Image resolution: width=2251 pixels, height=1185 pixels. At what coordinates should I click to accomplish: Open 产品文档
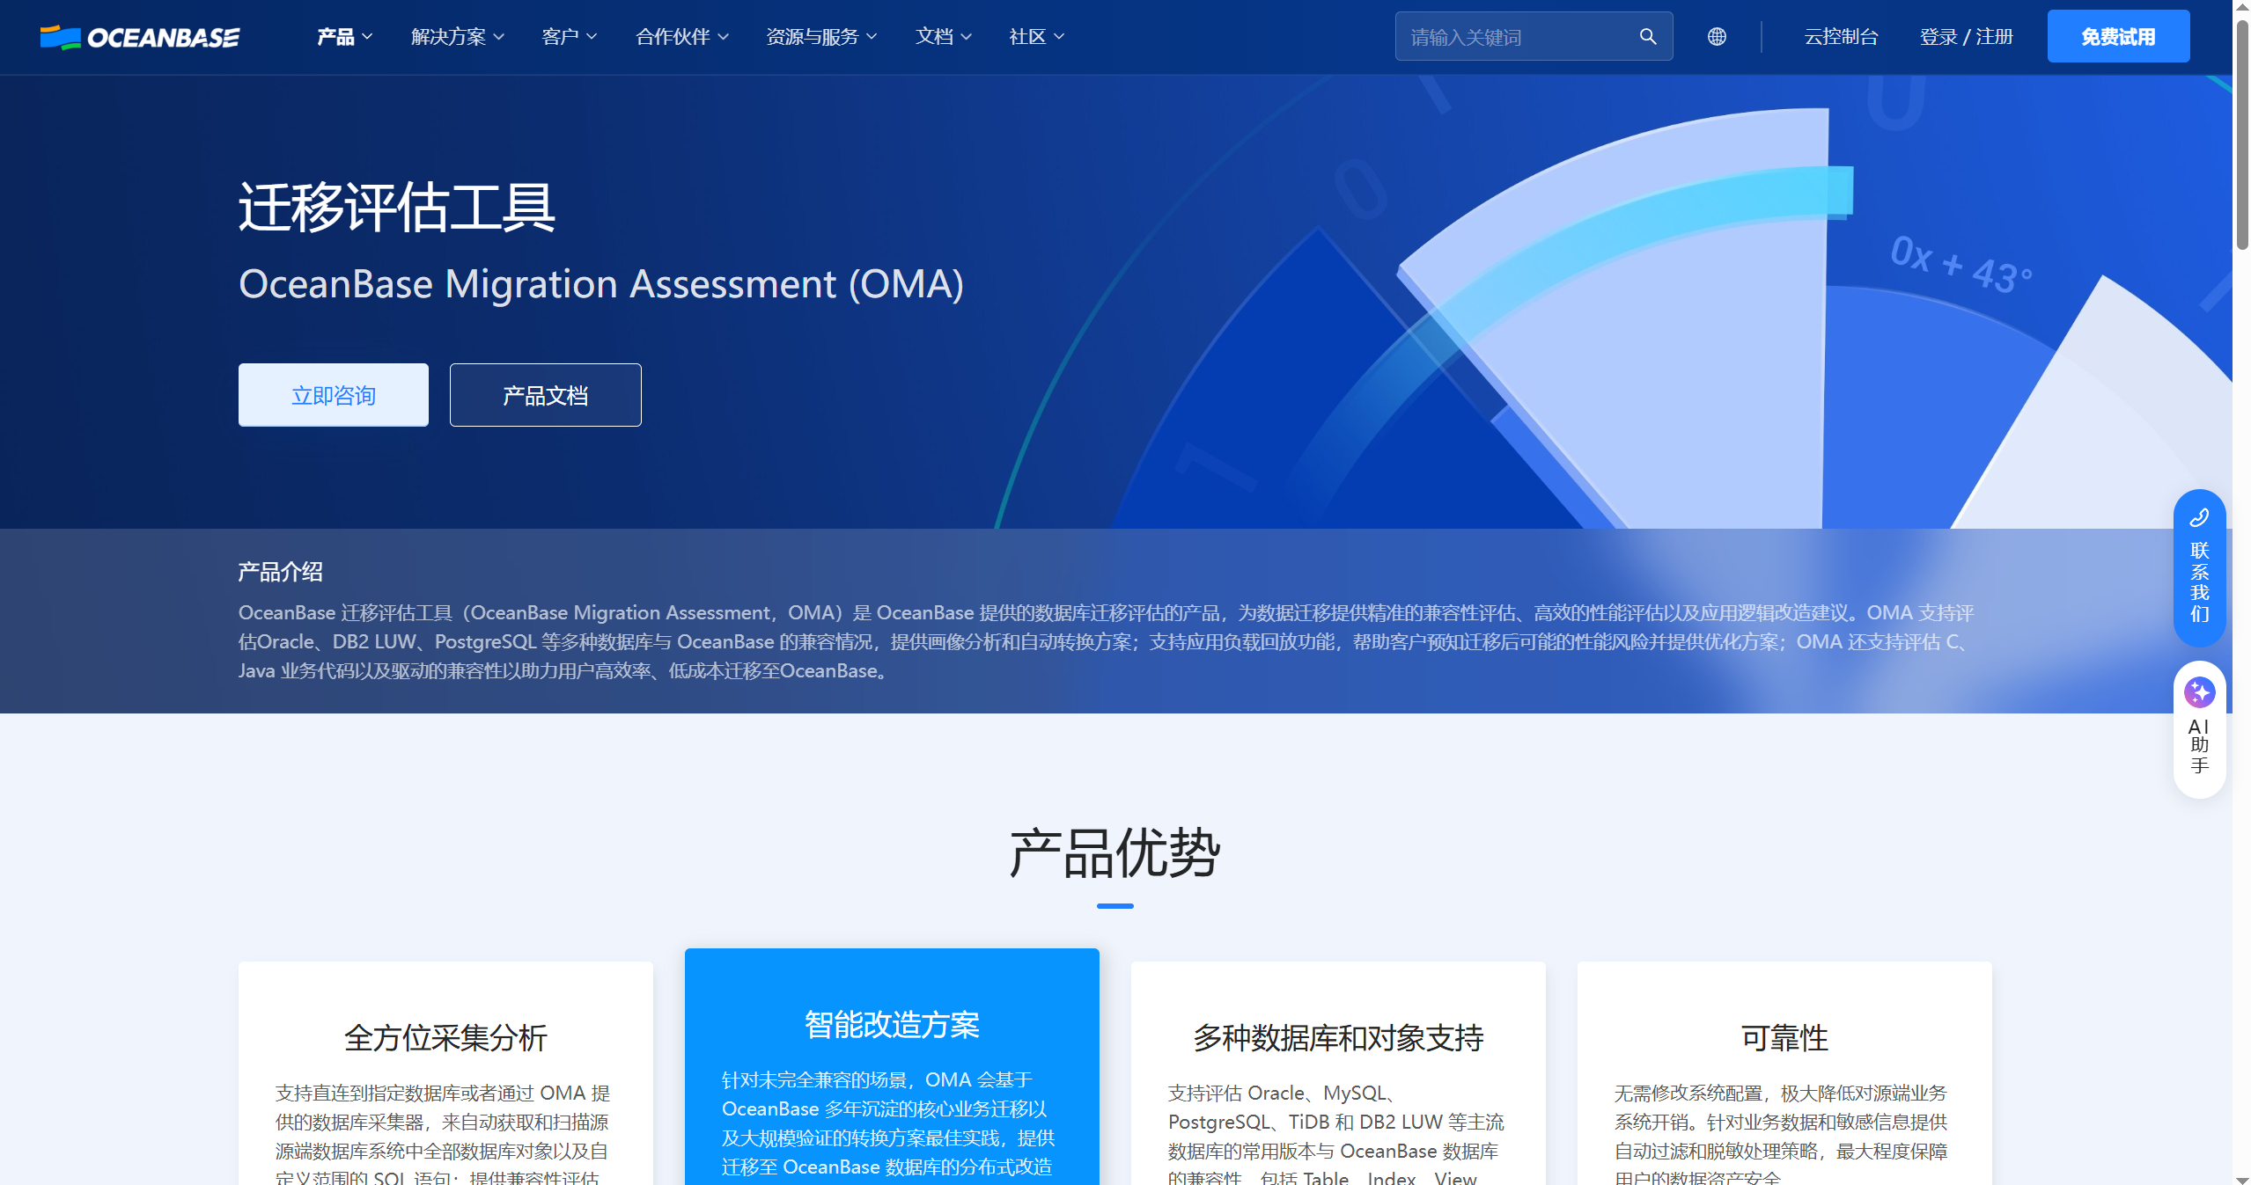[545, 394]
